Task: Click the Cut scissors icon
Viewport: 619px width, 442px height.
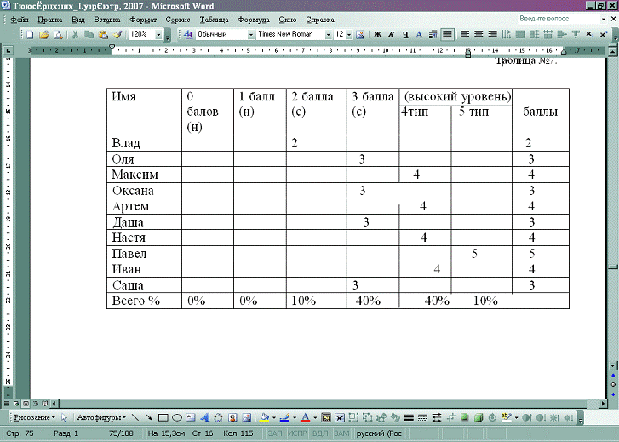Action: [x=76, y=35]
